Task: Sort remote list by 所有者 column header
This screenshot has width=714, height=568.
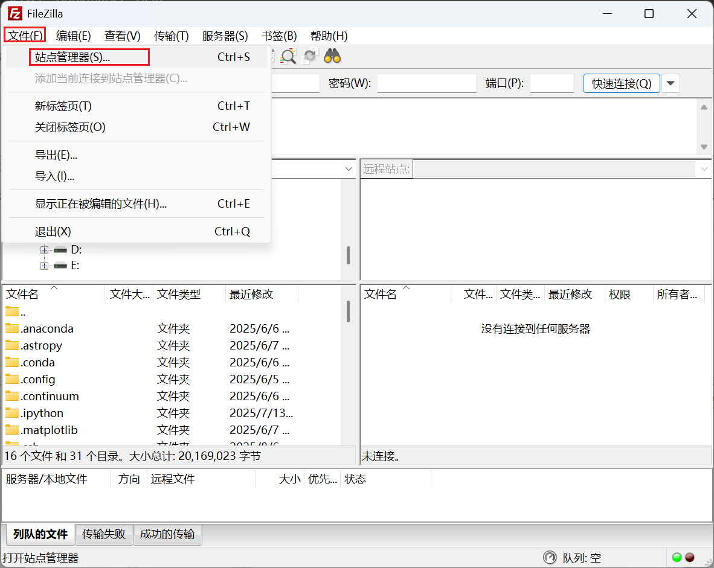Action: point(678,295)
